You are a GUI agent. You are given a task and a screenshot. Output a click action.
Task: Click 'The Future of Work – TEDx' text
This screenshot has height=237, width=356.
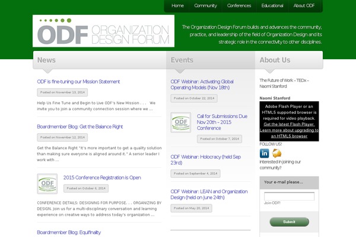284,83
